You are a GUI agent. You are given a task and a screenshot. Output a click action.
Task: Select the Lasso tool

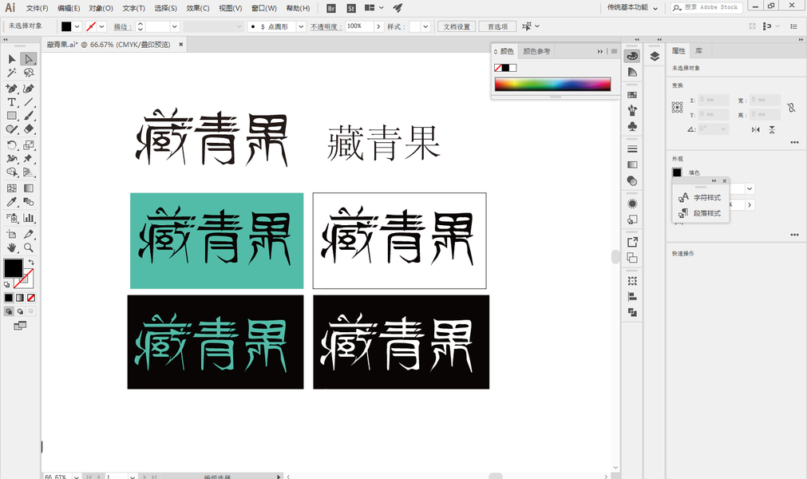tap(28, 73)
